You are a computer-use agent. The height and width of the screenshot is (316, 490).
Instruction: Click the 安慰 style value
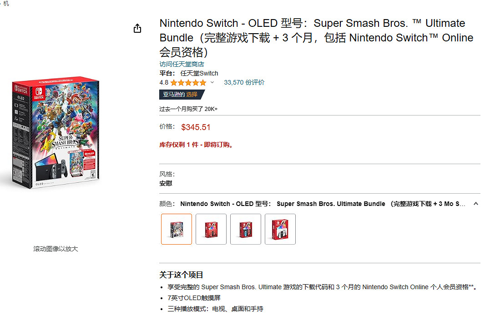166,183
